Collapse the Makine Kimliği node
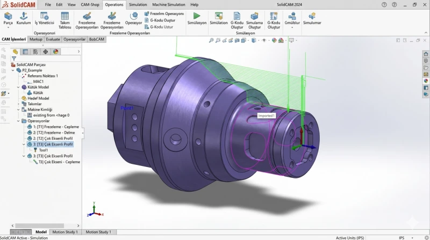Viewport: 430px width, 240px height. point(18,110)
